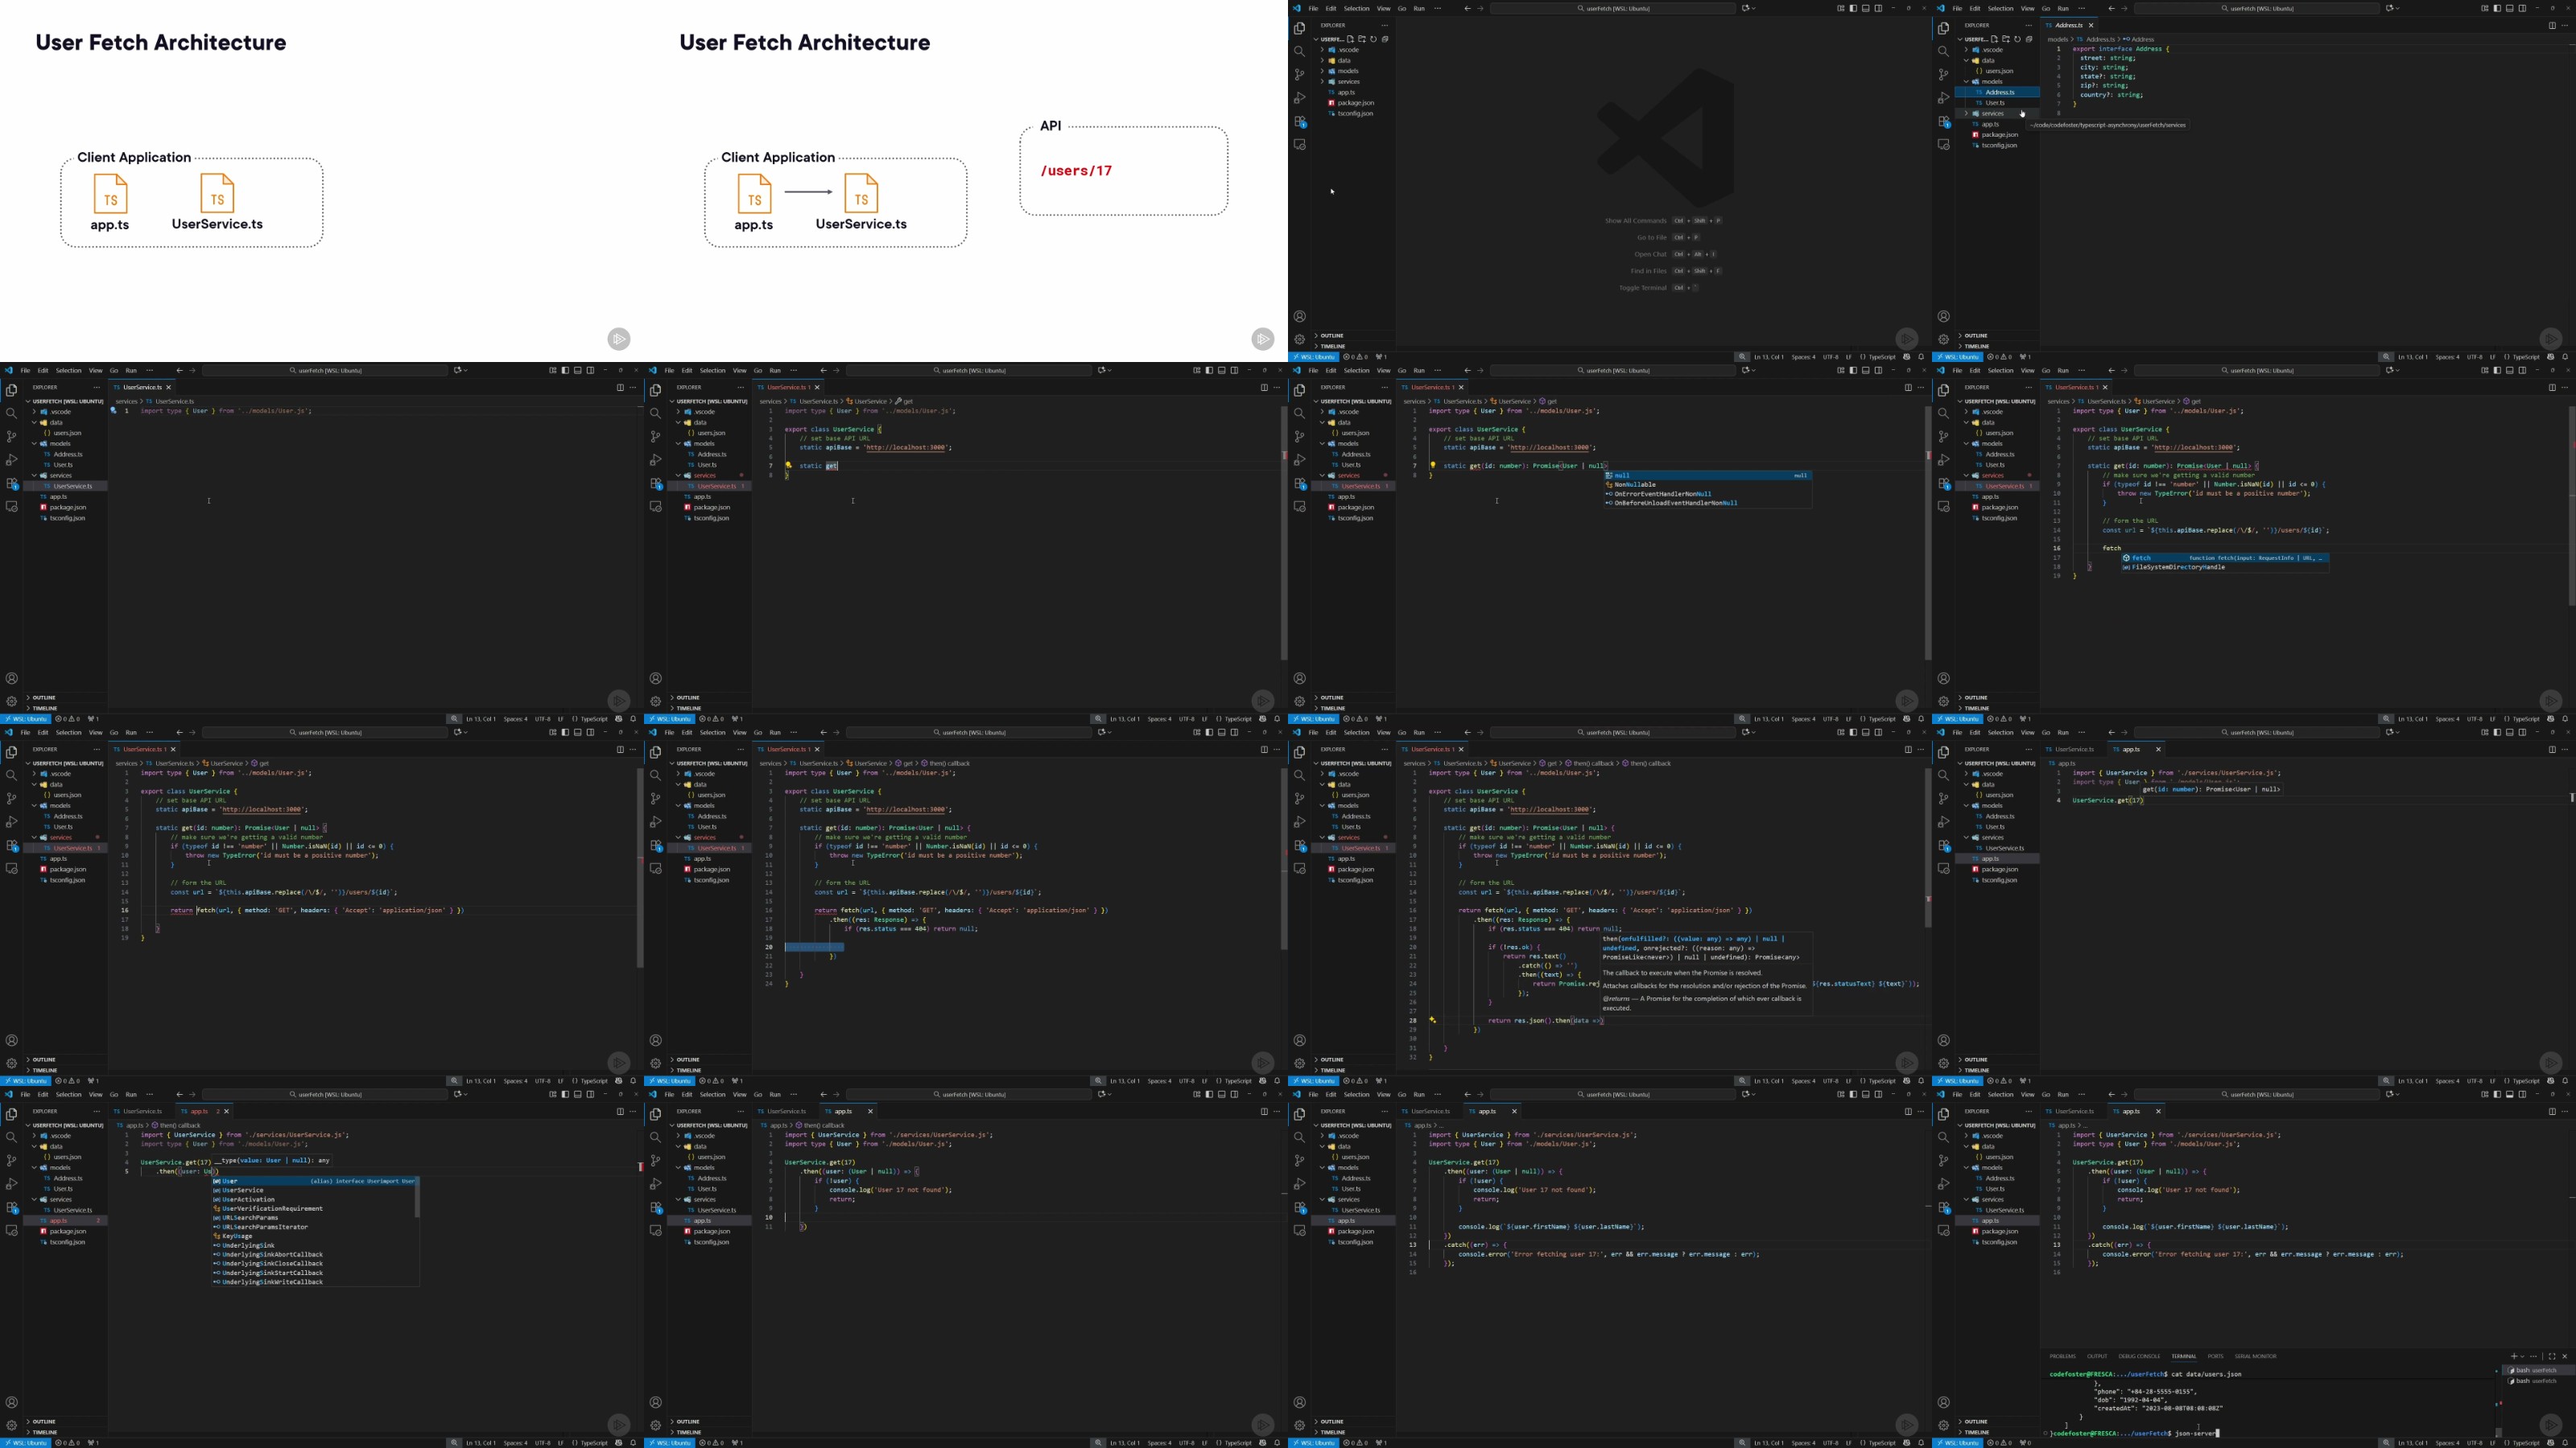Image resolution: width=2576 pixels, height=1448 pixels.
Task: Click the command center search box in the Address.ts window
Action: pyautogui.click(x=2256, y=8)
